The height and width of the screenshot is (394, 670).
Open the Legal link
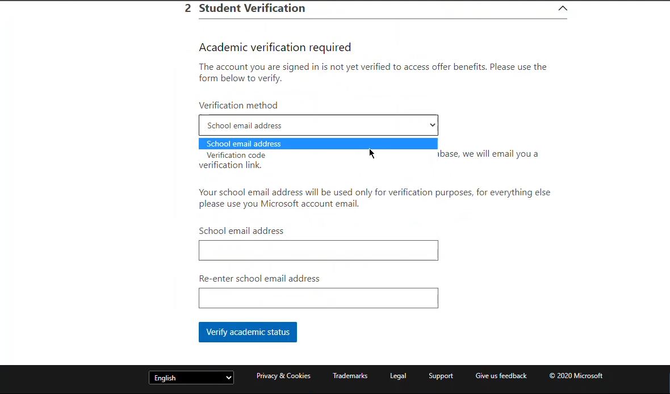click(398, 375)
